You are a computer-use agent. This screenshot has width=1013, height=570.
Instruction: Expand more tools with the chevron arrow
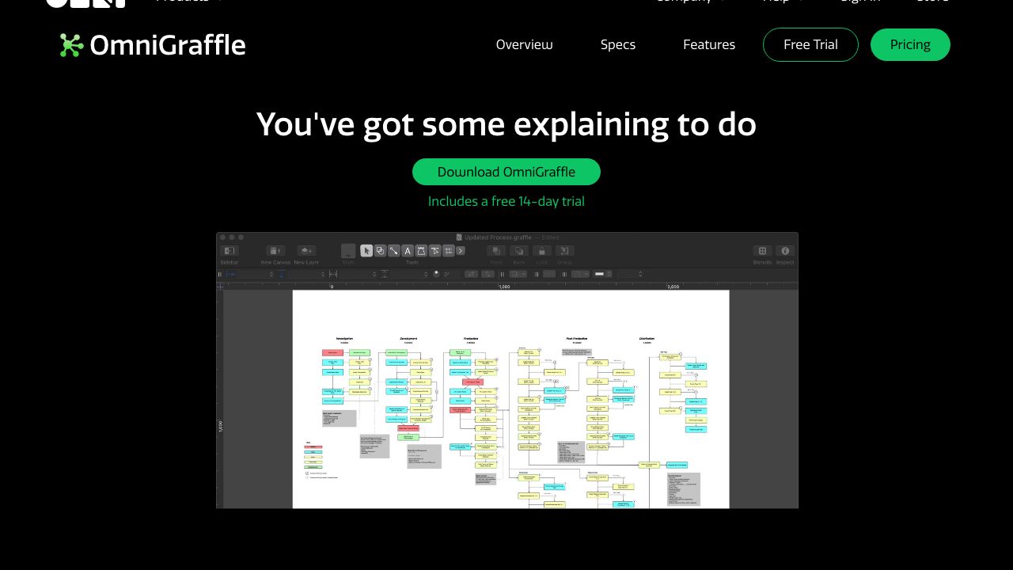click(461, 251)
